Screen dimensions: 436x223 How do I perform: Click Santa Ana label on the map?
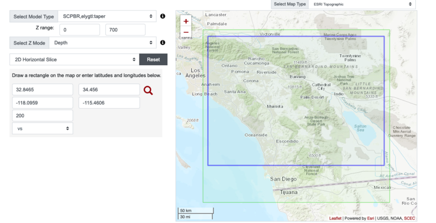[x=235, y=91]
